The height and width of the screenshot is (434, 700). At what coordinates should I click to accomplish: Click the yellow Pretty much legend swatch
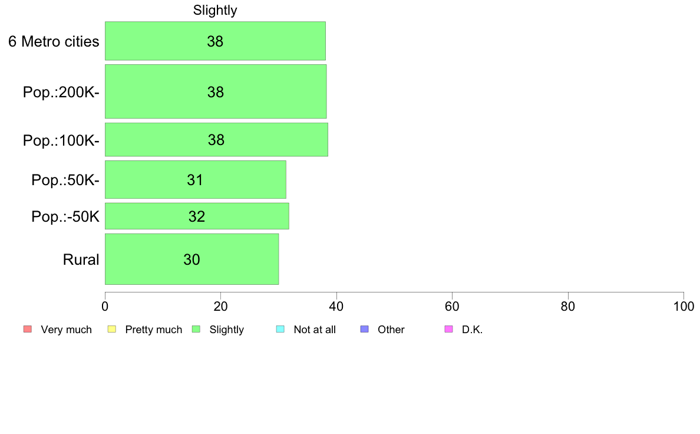tap(111, 330)
